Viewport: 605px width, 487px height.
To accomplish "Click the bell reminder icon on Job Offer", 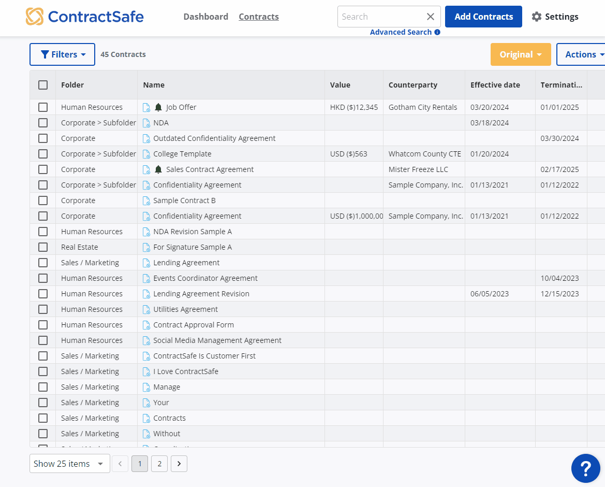I will coord(158,107).
